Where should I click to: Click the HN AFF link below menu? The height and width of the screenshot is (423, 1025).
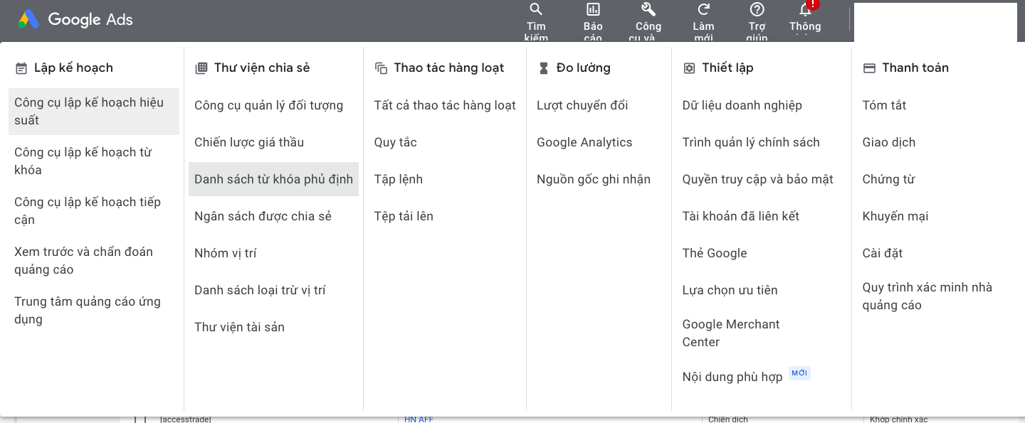(419, 419)
